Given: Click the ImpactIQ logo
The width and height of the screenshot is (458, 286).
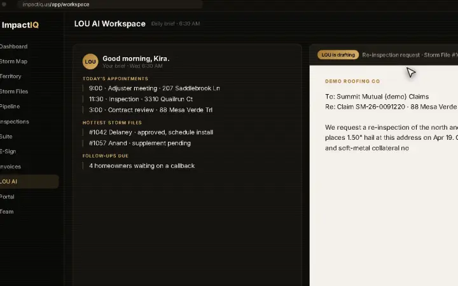Looking at the screenshot, I should (x=20, y=25).
